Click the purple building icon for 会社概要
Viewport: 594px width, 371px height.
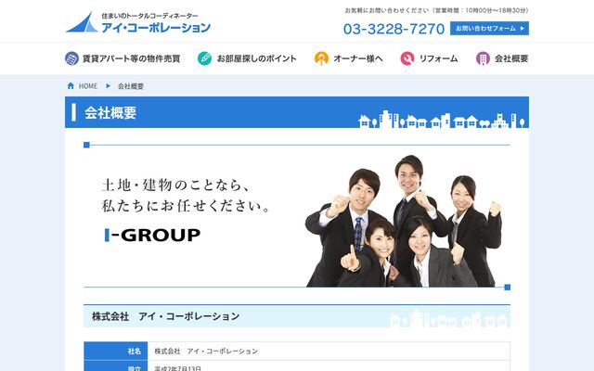coord(483,58)
